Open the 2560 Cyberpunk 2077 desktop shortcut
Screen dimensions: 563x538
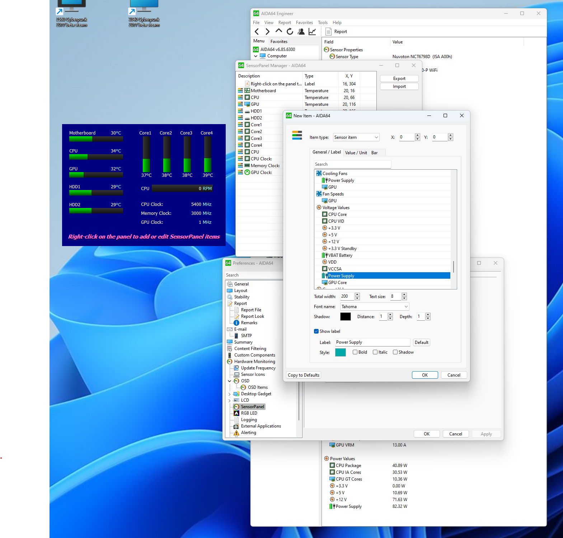coord(71,13)
